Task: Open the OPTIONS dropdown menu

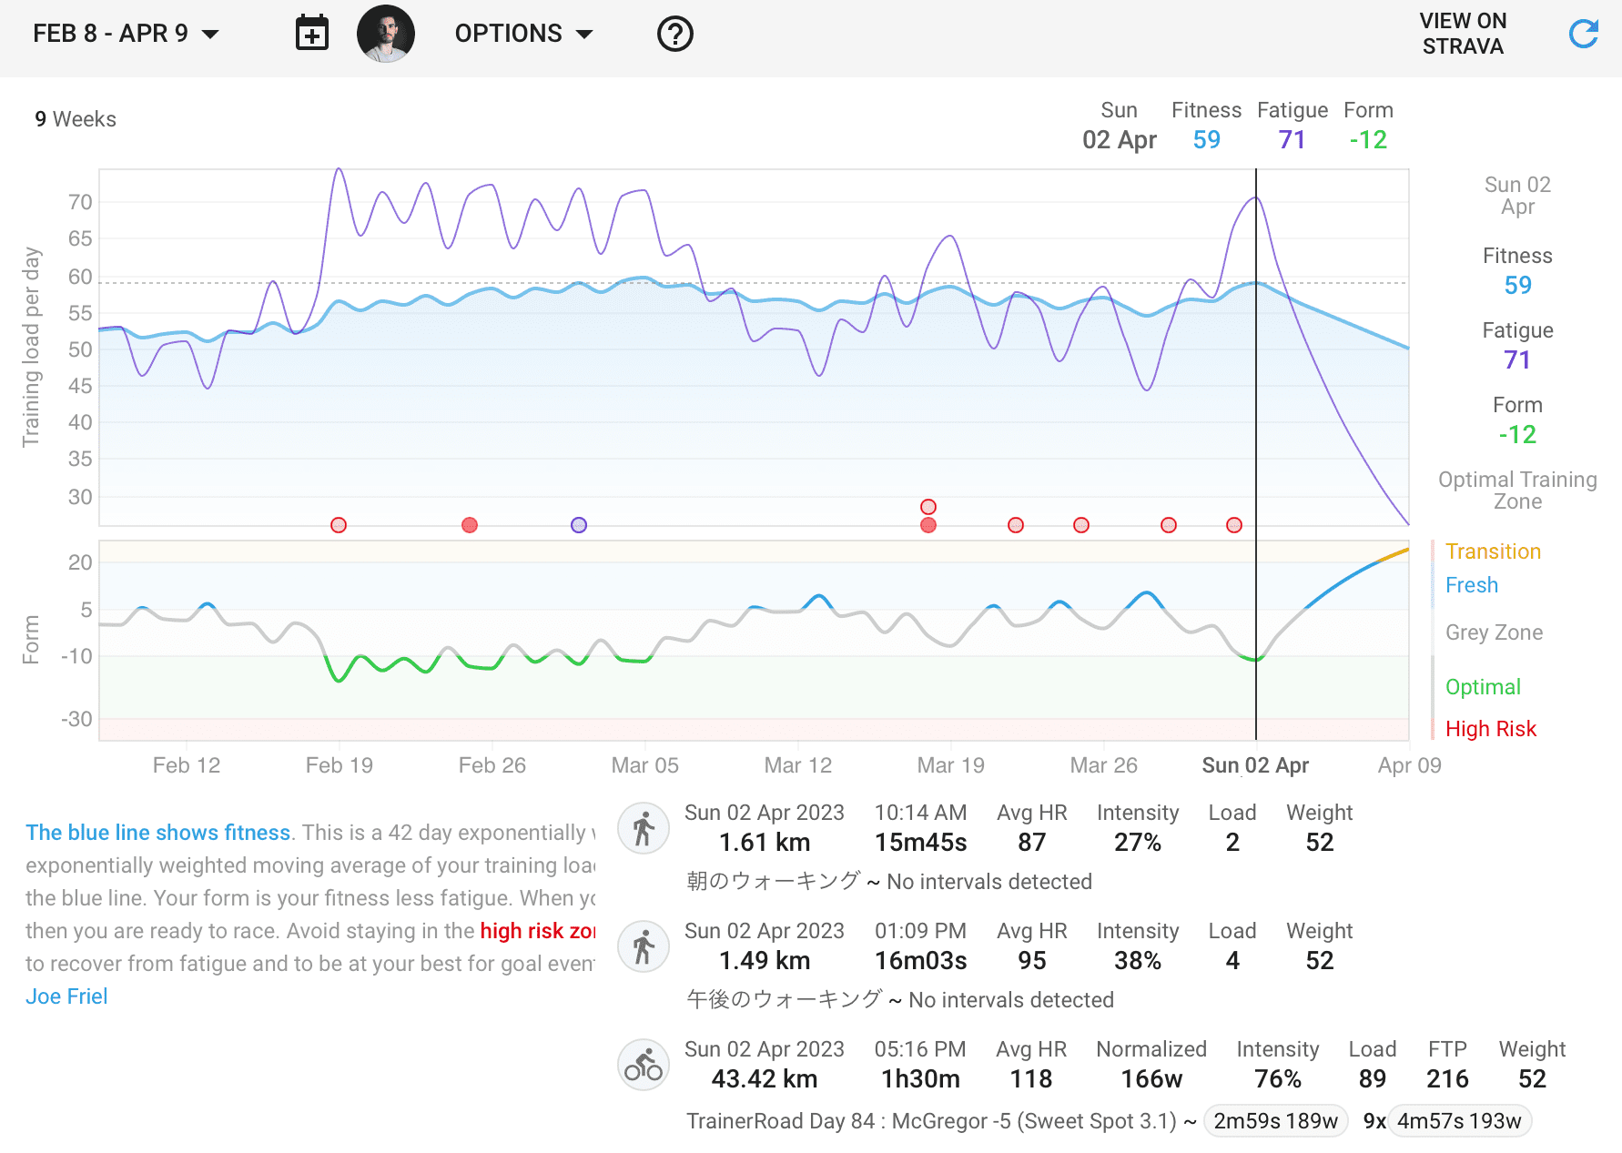Action: point(523,34)
